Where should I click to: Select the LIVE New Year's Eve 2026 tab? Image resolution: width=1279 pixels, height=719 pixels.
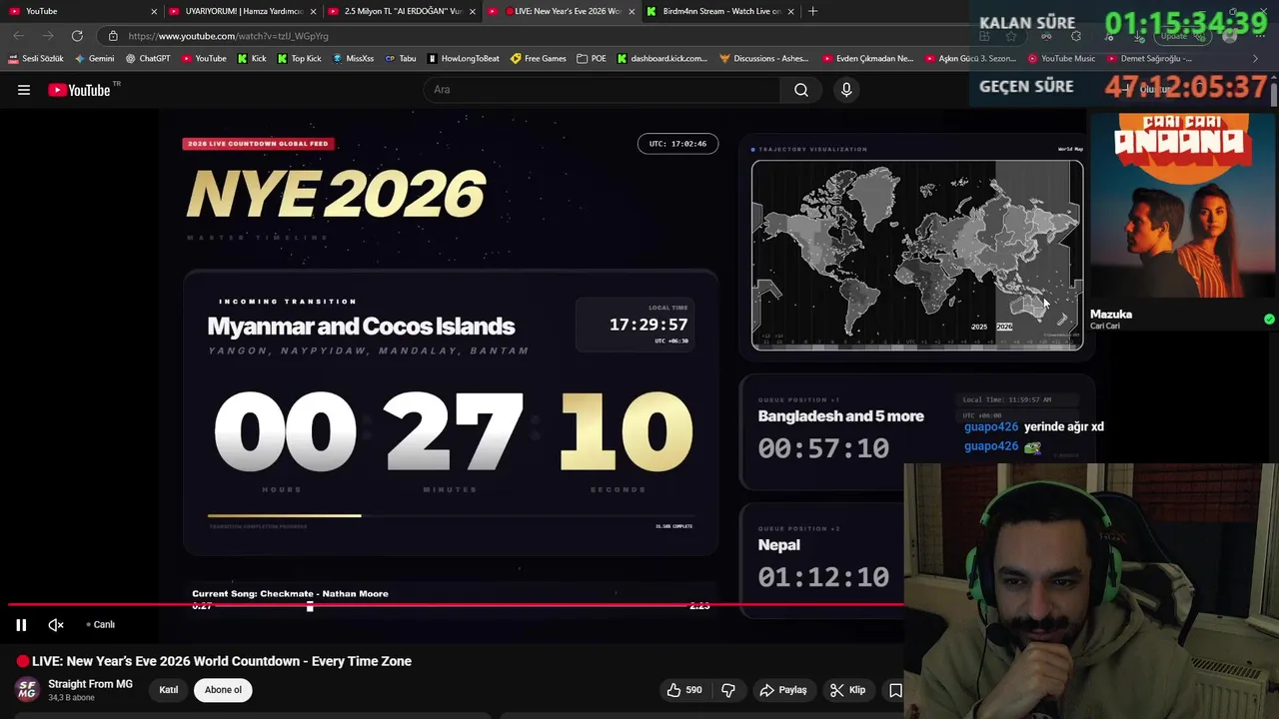tap(560, 11)
